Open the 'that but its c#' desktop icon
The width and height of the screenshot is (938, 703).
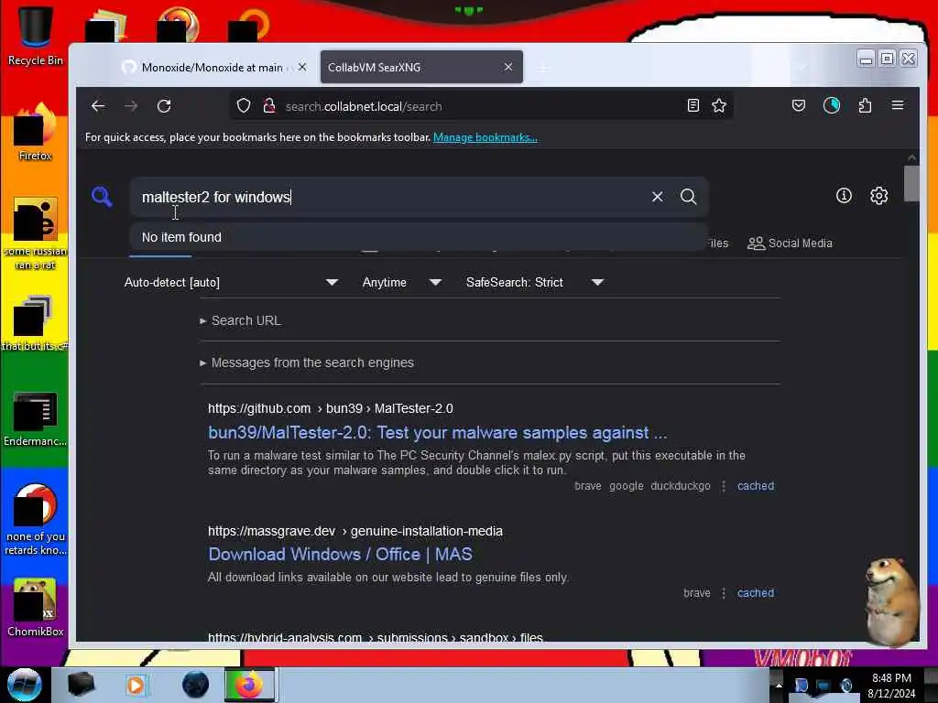(x=36, y=323)
